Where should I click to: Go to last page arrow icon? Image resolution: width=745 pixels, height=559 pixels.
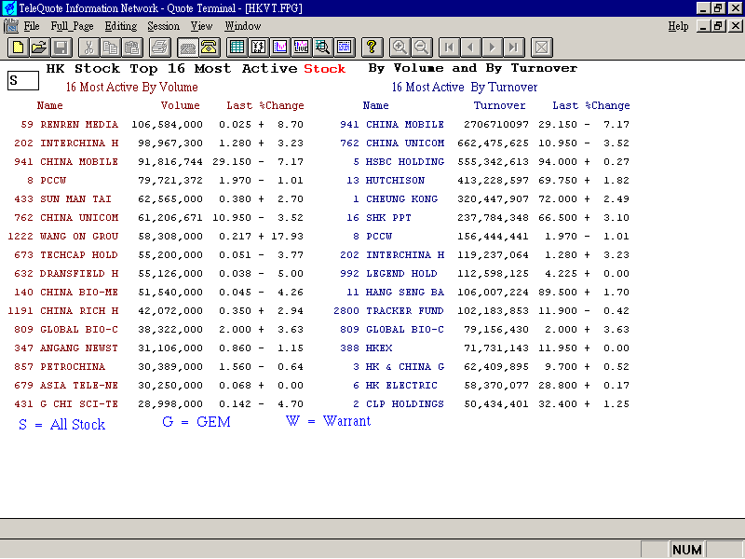(514, 48)
